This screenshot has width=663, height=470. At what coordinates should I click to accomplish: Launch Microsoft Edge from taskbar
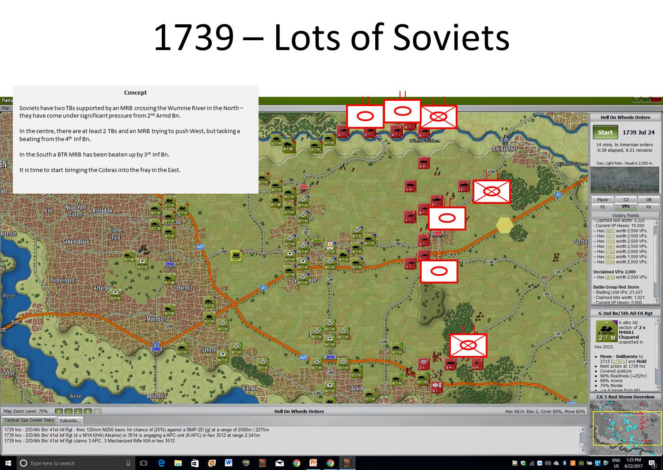[161, 463]
